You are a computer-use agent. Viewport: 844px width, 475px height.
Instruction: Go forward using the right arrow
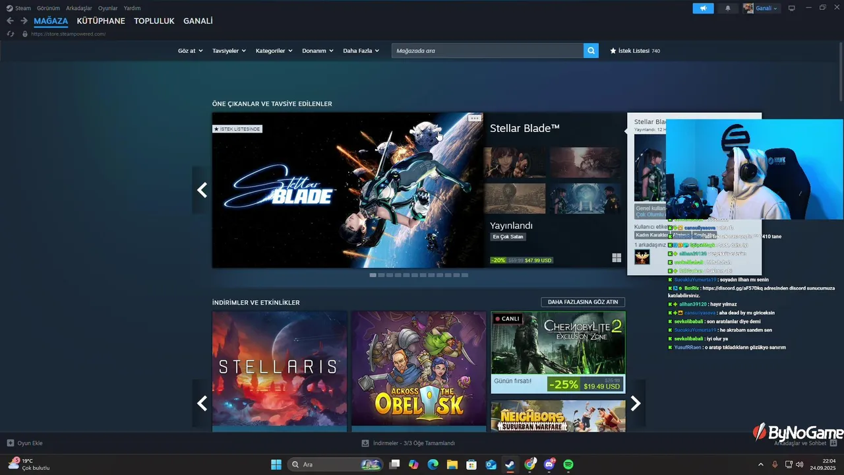(24, 21)
